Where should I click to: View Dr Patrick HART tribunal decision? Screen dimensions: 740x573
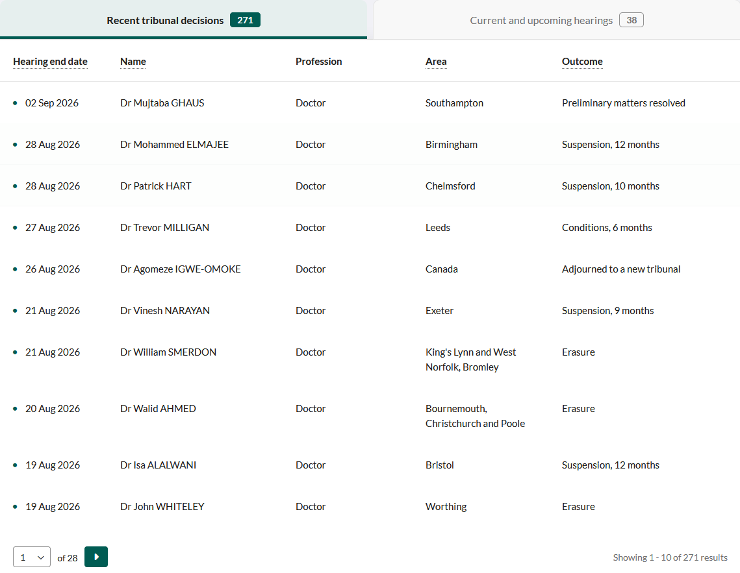pos(370,186)
